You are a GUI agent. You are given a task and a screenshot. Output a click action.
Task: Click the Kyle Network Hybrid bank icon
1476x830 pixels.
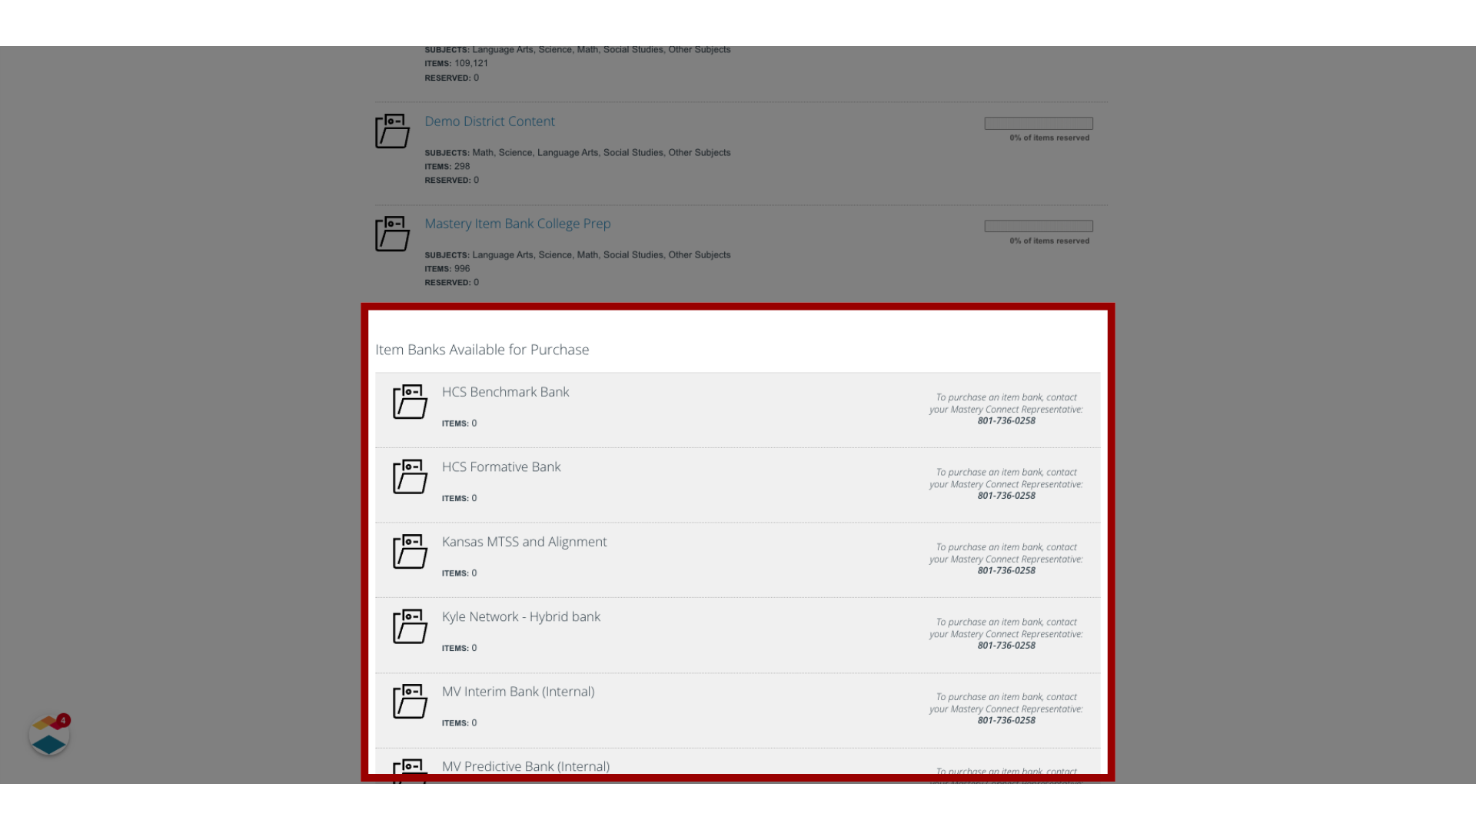tap(411, 626)
